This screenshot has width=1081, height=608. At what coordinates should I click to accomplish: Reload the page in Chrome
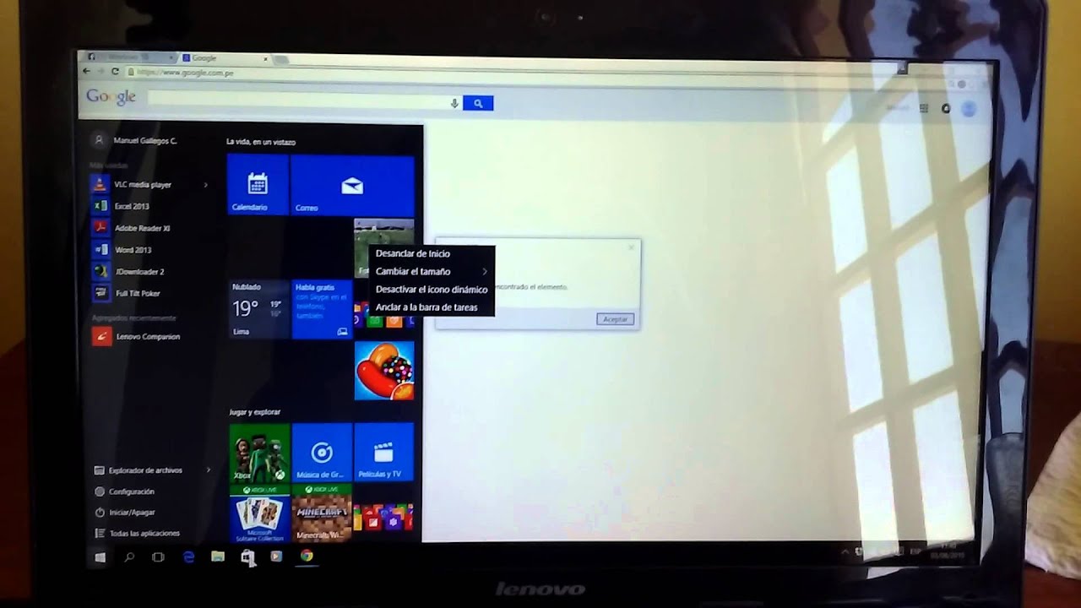115,72
